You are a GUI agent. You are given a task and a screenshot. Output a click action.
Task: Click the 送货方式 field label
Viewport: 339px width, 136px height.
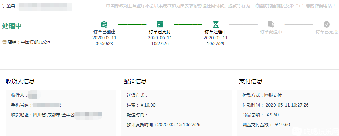pyautogui.click(x=137, y=95)
